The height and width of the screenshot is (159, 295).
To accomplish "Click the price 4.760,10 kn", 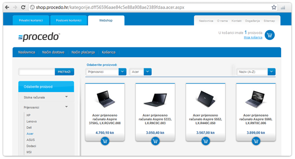I will (x=105, y=133).
